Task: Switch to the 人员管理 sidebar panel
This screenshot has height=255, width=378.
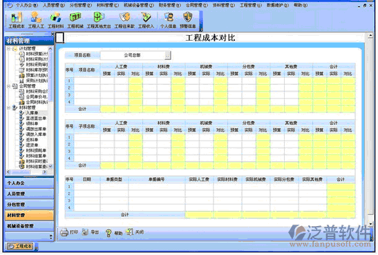Action: pyautogui.click(x=29, y=194)
